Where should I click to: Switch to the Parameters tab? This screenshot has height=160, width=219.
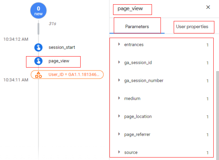tap(137, 27)
